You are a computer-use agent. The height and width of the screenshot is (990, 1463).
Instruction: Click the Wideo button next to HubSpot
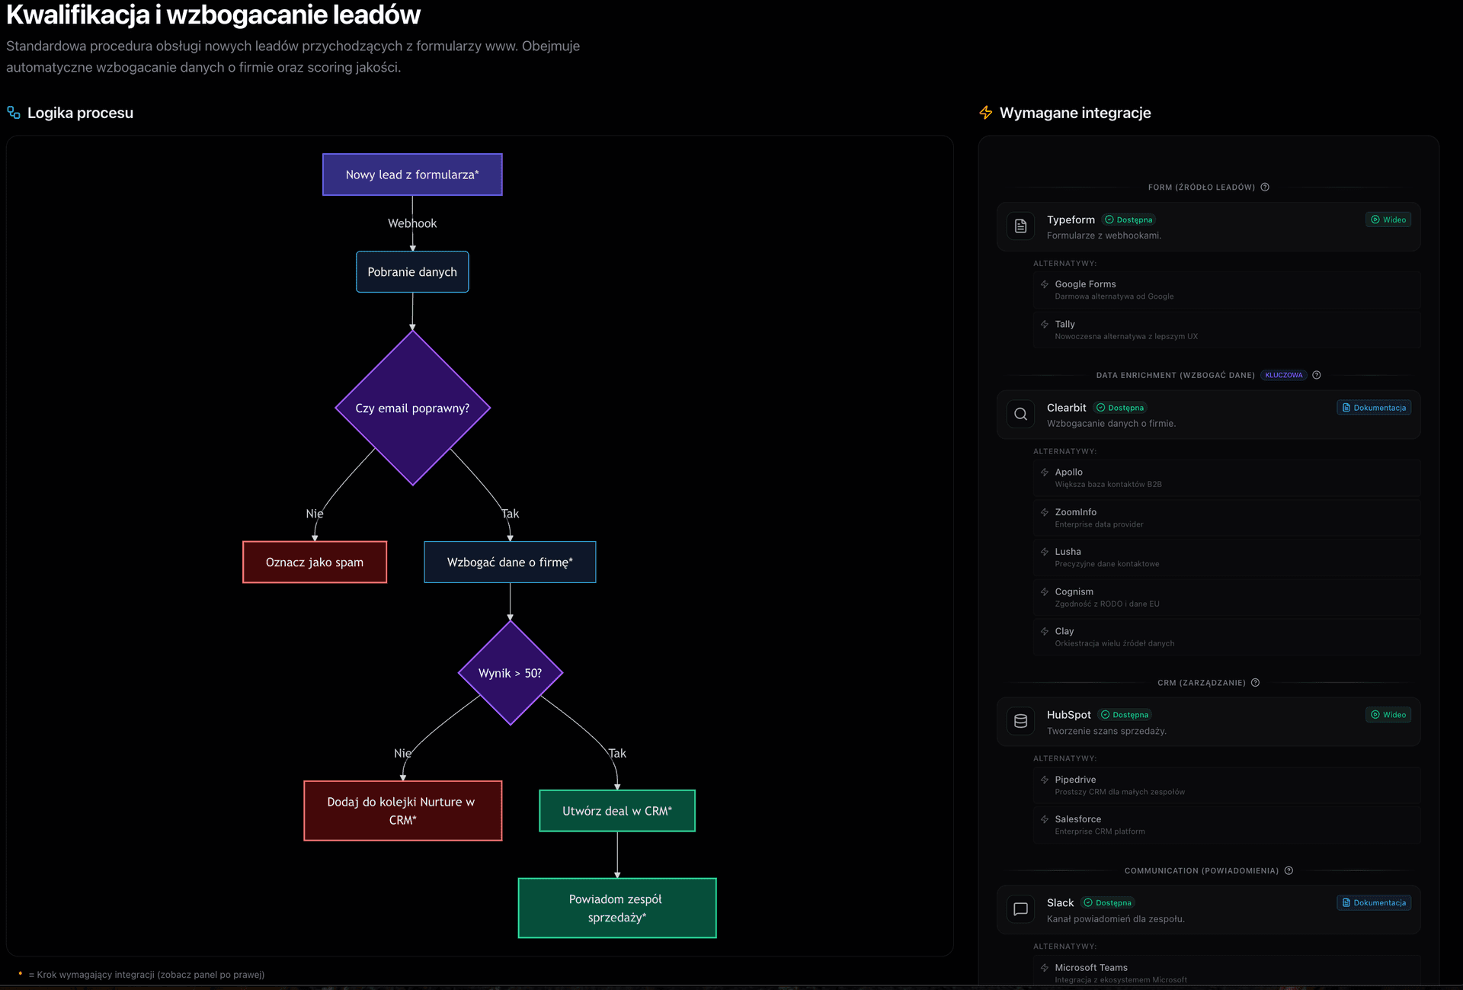point(1388,714)
